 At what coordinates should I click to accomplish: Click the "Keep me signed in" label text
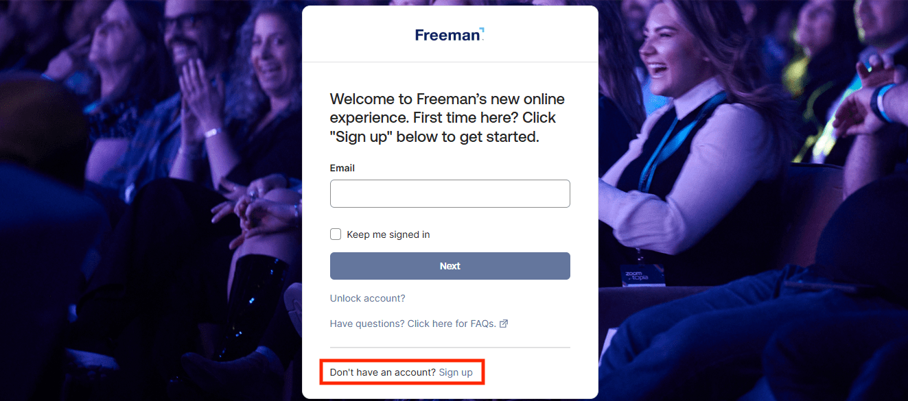click(x=388, y=234)
